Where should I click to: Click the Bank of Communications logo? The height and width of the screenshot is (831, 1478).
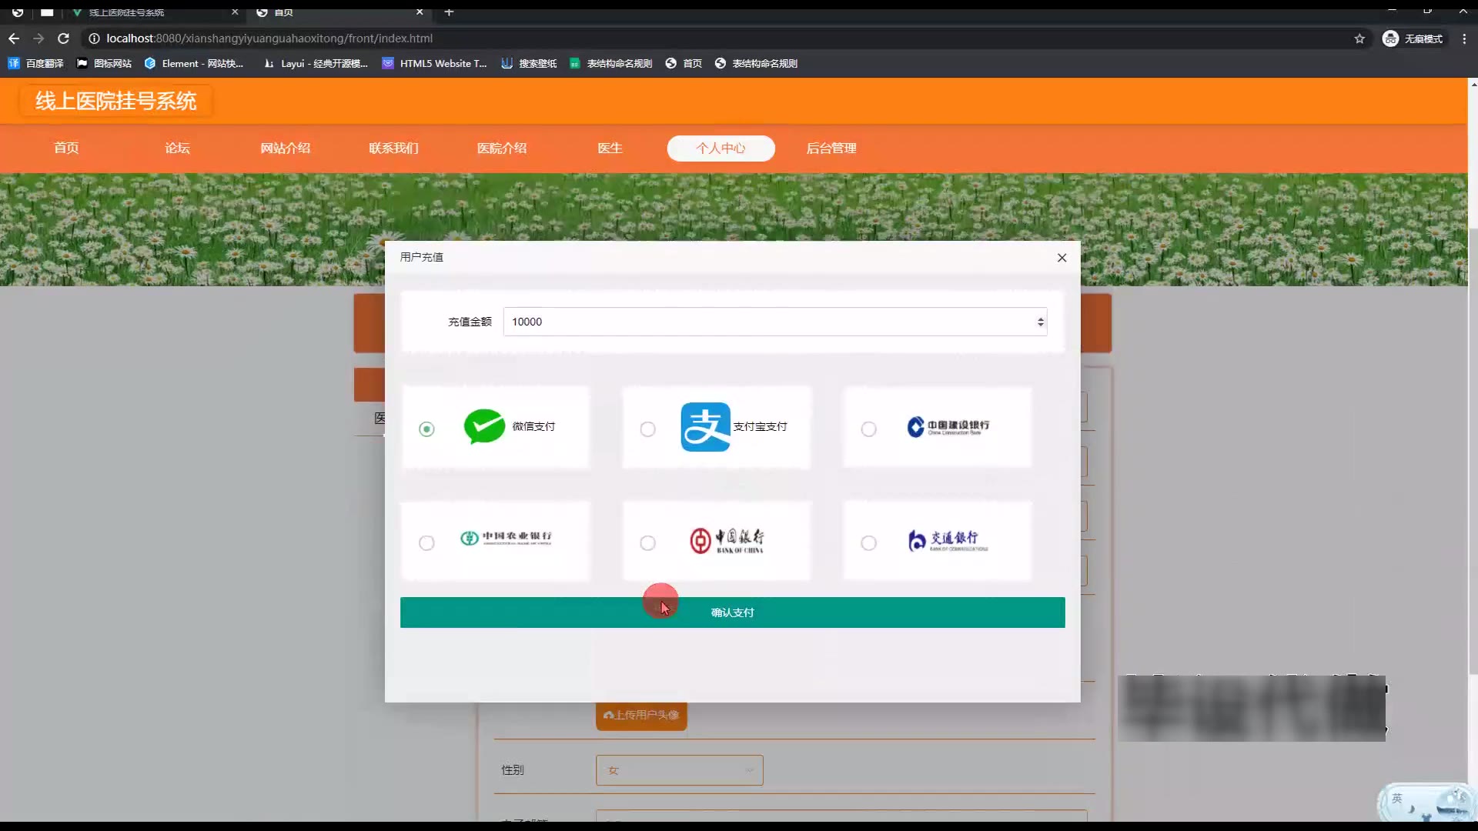coord(947,541)
